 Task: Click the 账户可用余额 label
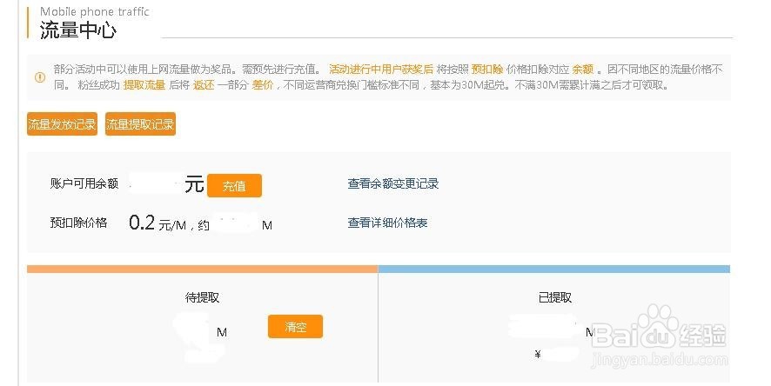click(84, 183)
